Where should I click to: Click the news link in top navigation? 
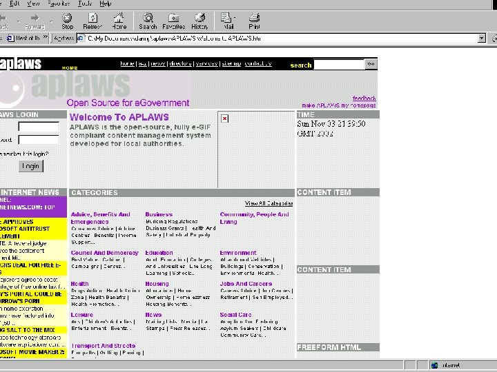click(158, 63)
